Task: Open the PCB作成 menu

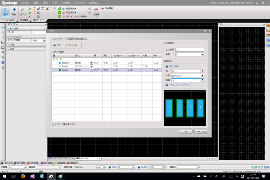Action: [66, 3]
